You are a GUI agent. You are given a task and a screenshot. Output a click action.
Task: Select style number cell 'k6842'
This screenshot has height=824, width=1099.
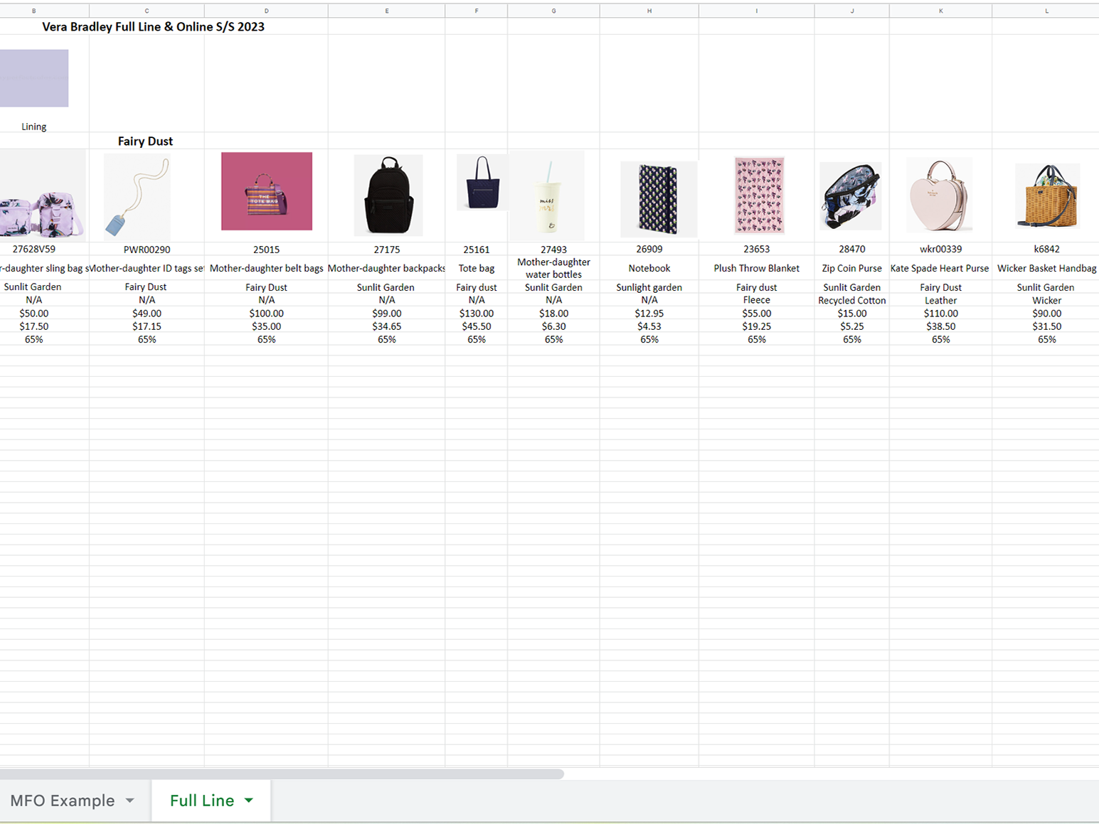click(1046, 249)
